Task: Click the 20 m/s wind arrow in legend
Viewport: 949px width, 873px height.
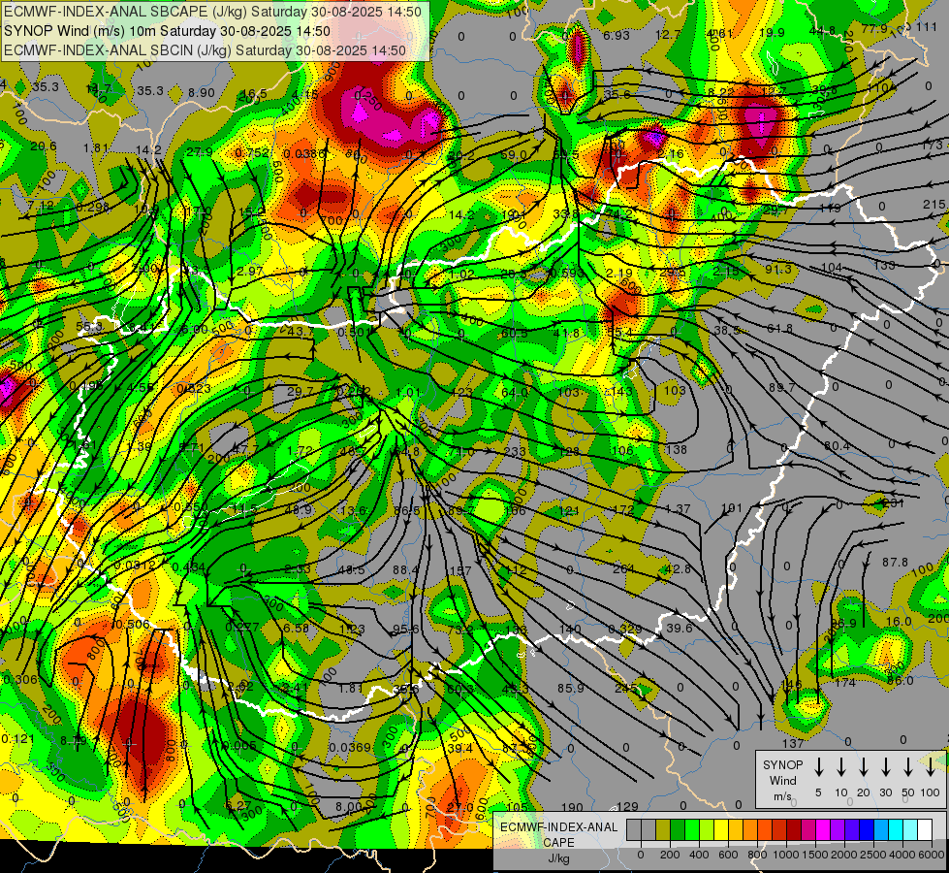Action: tap(864, 767)
